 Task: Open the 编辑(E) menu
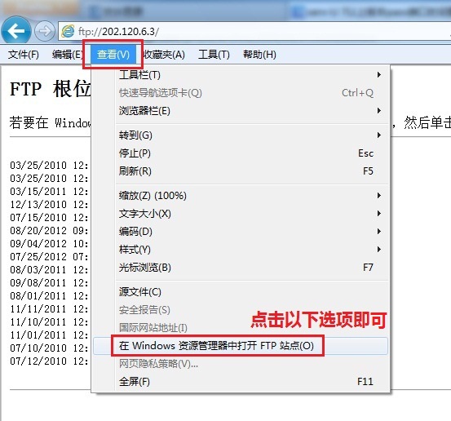68,54
